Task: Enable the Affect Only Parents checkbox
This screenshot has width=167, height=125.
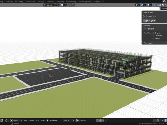Action: [153, 39]
